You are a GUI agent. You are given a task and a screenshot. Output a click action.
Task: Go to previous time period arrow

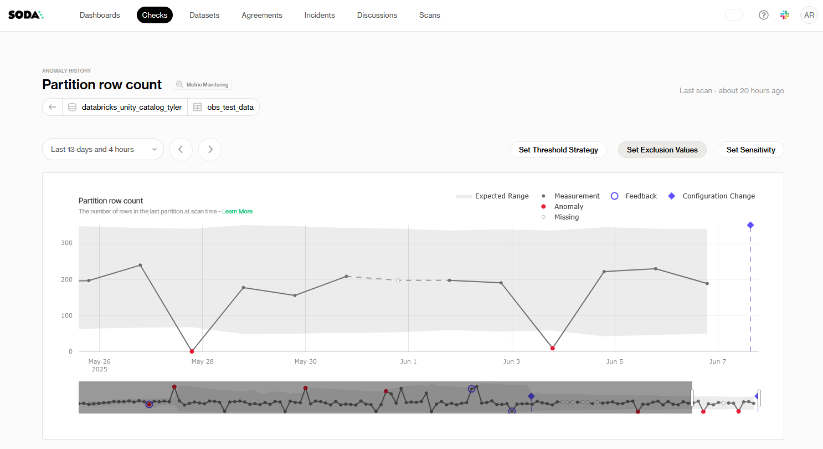(x=181, y=150)
